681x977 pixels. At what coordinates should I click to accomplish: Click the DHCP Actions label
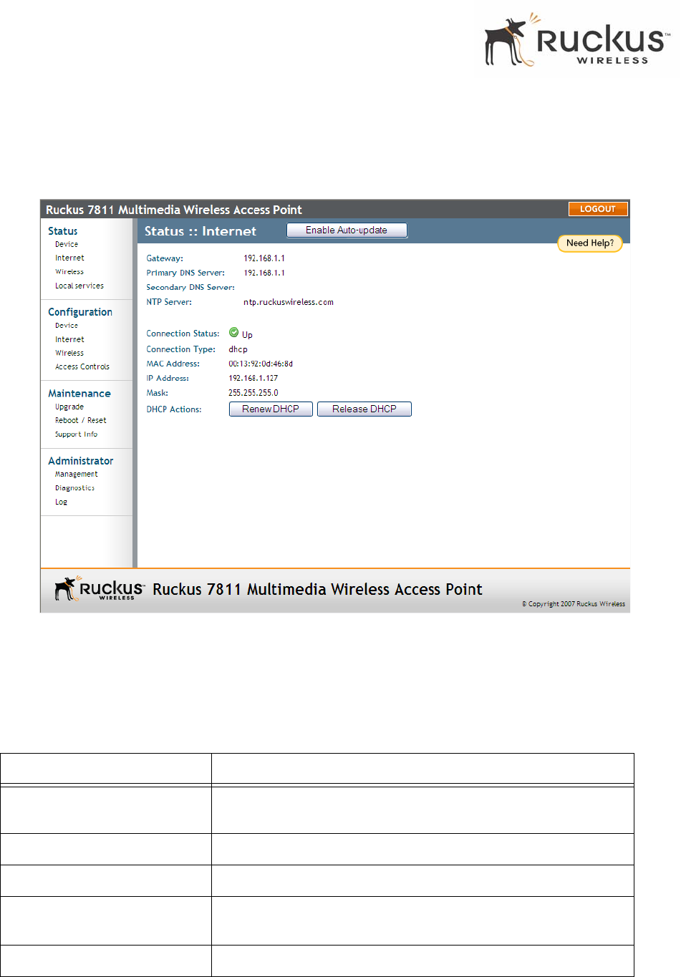(174, 409)
